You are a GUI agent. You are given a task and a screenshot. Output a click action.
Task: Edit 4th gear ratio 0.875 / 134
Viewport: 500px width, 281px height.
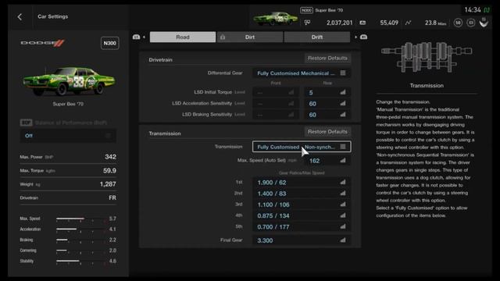coord(302,215)
